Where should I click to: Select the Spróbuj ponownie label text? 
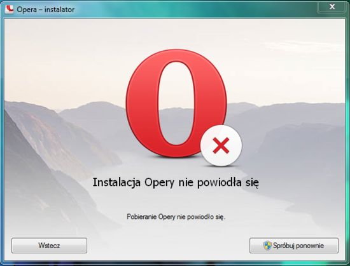click(298, 246)
